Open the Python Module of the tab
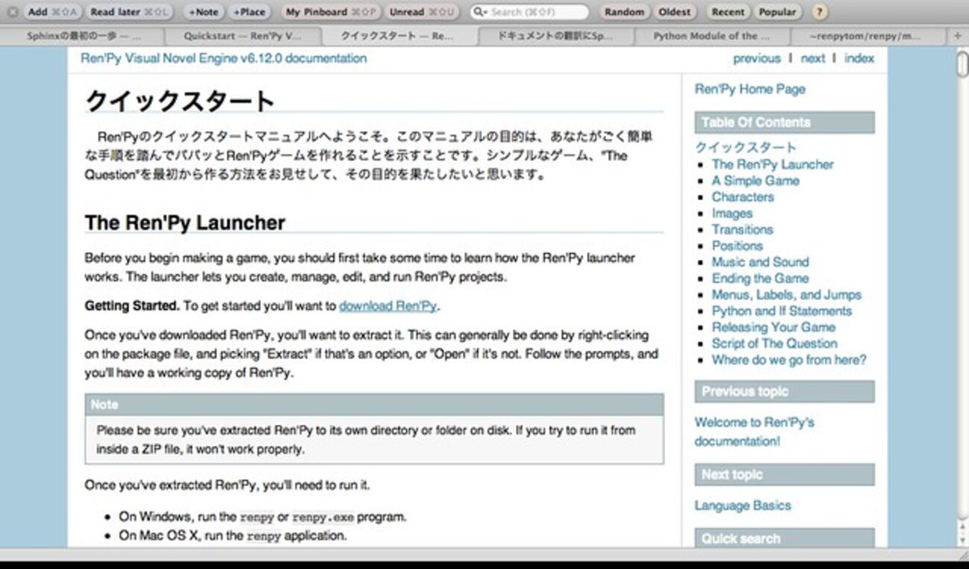This screenshot has width=969, height=569. (713, 36)
